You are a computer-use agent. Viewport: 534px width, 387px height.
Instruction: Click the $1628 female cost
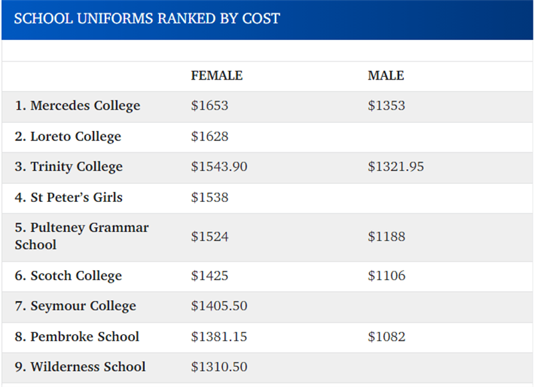(210, 136)
